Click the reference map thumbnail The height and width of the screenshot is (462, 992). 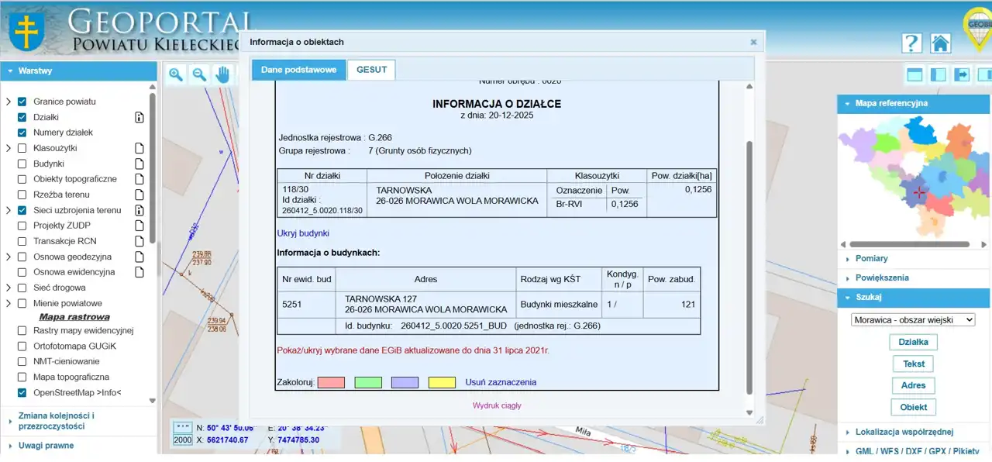(914, 175)
